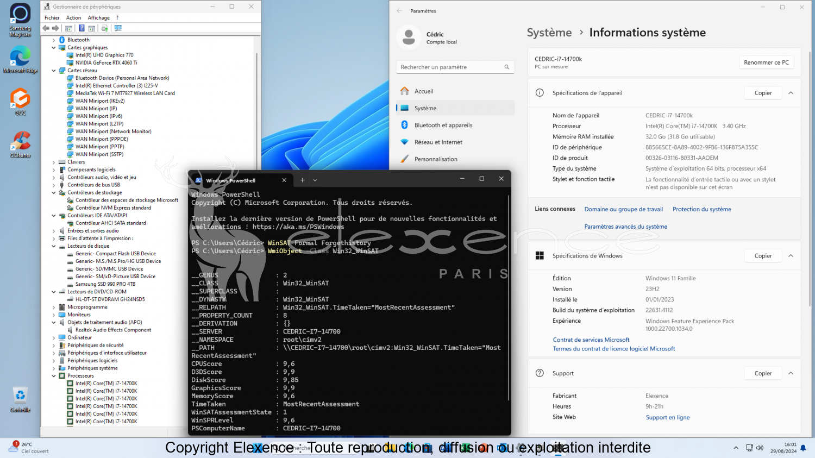Select NVIDIA GeForce RTX 4060 Ti device
The height and width of the screenshot is (458, 815).
pos(106,63)
